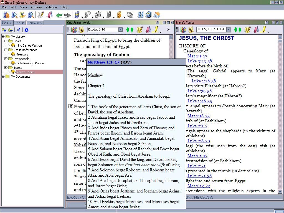Open the A-Z dictionary icon
The image size is (284, 213).
click(98, 15)
